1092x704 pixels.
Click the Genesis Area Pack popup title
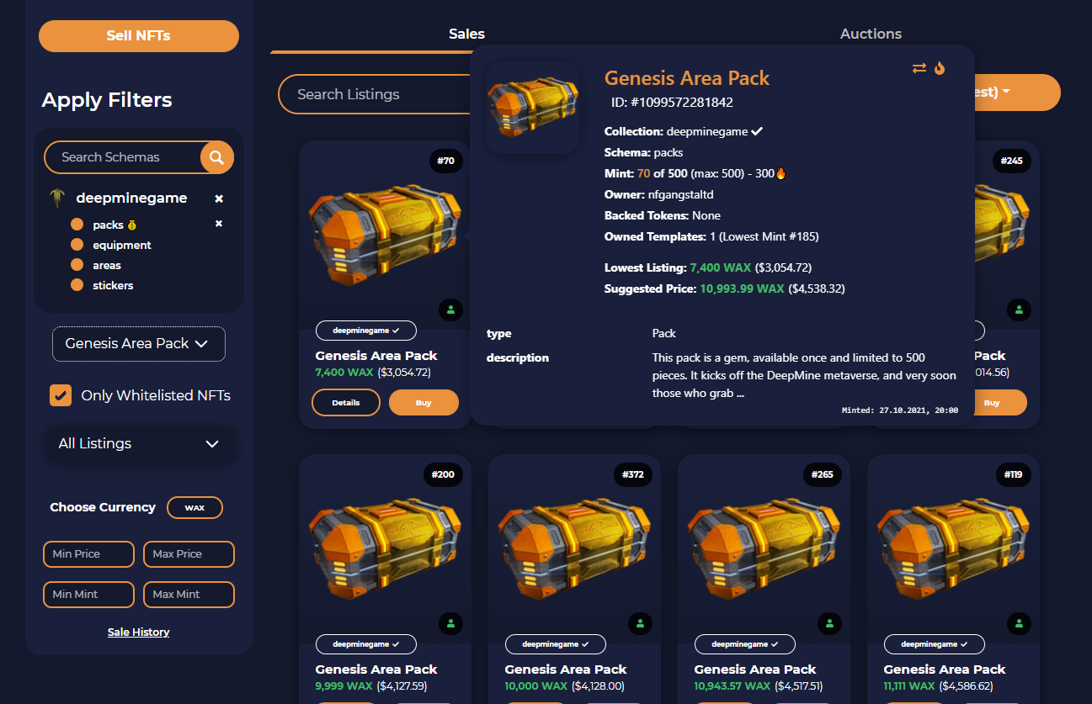tap(687, 78)
